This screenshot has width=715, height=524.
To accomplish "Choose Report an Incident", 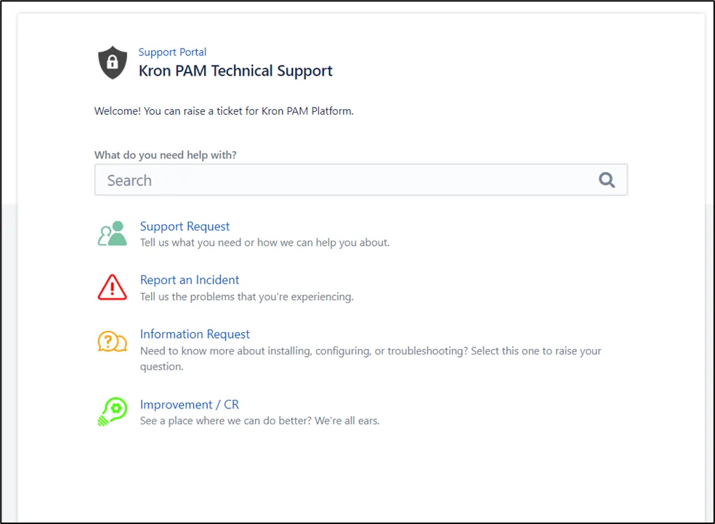I will (190, 280).
